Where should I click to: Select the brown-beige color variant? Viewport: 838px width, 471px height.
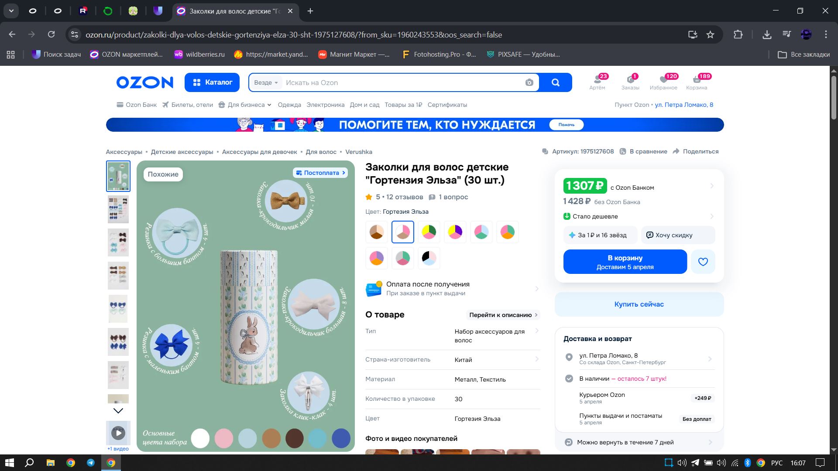(x=376, y=232)
